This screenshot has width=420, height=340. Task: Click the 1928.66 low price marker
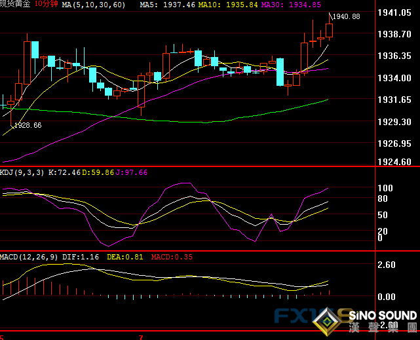pyautogui.click(x=28, y=124)
